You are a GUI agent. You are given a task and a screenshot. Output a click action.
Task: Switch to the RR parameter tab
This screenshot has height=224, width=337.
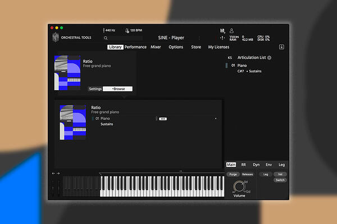pyautogui.click(x=243, y=165)
